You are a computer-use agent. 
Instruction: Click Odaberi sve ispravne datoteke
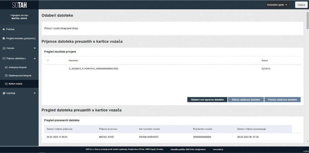tap(207, 100)
